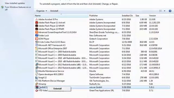Click the VIA Platform Device Manager icon
Screen dimensions: 174x98
[37, 81]
